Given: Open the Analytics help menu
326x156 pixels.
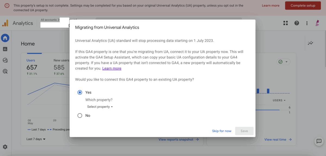Looking at the screenshot, I should tap(296, 23).
